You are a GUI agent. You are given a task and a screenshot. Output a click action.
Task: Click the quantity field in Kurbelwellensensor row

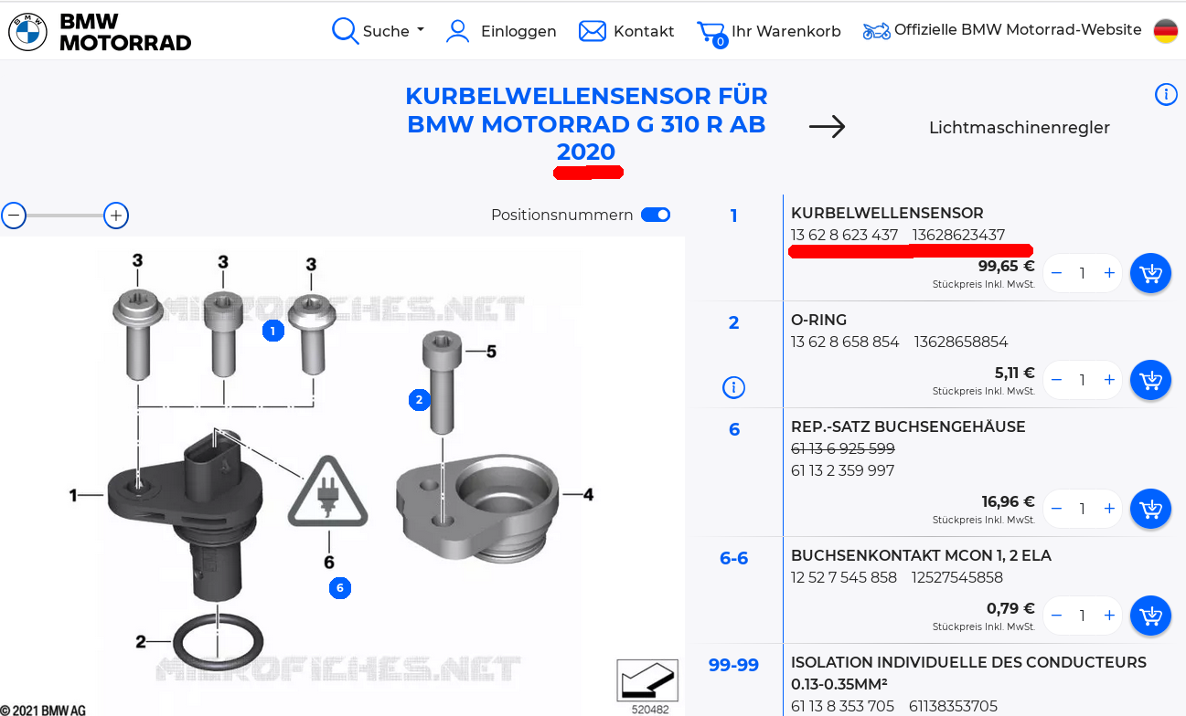[x=1083, y=273]
